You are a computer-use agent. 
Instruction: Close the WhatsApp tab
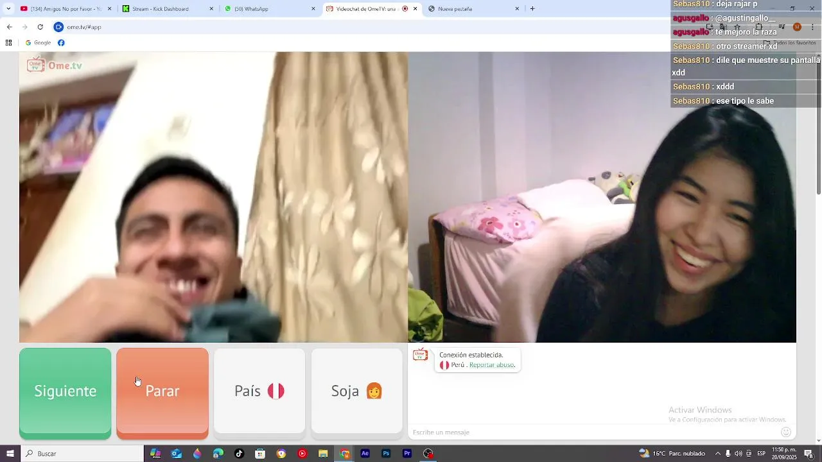click(313, 9)
